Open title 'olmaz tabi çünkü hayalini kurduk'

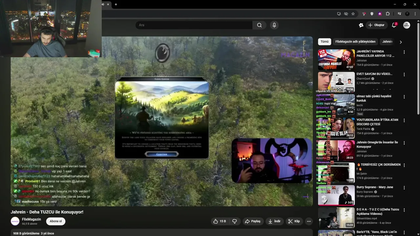(x=374, y=98)
